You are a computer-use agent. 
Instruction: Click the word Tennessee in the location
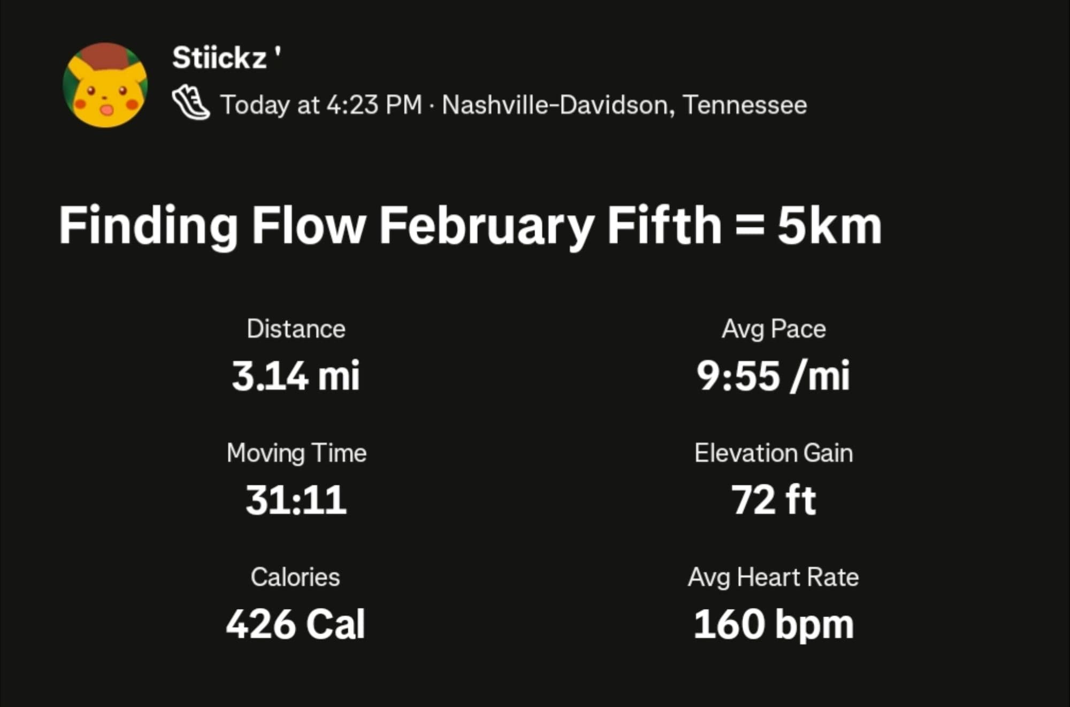(745, 104)
